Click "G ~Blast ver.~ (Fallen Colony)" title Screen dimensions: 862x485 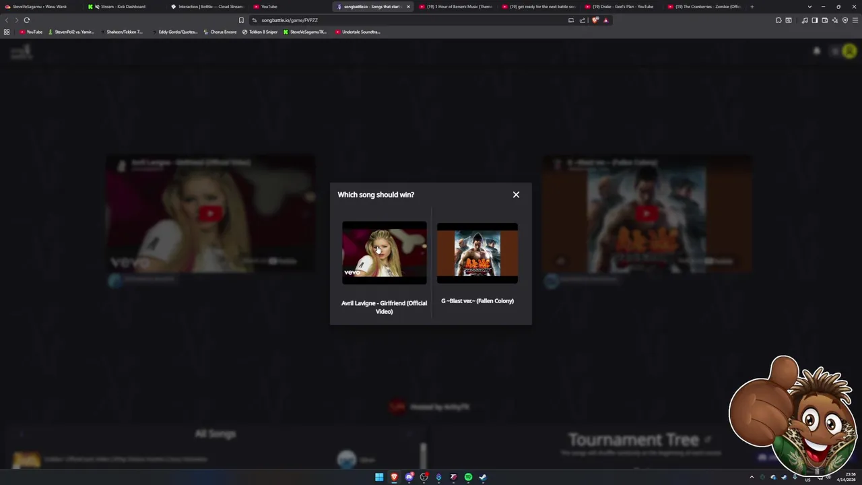(x=477, y=301)
